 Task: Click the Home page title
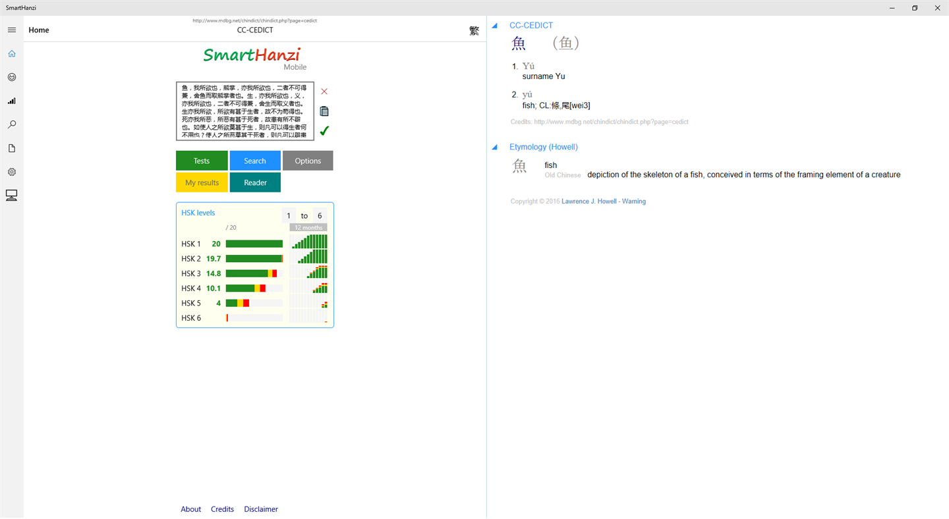coord(39,30)
